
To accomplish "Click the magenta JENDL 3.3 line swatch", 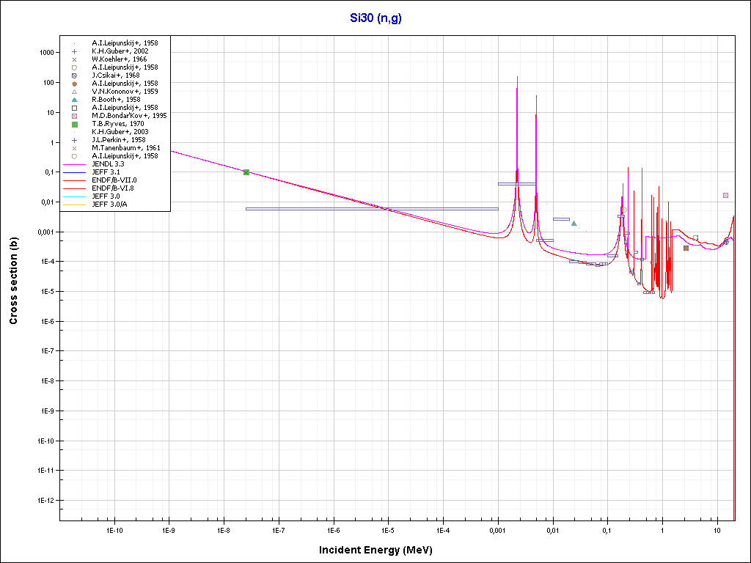I will click(74, 164).
